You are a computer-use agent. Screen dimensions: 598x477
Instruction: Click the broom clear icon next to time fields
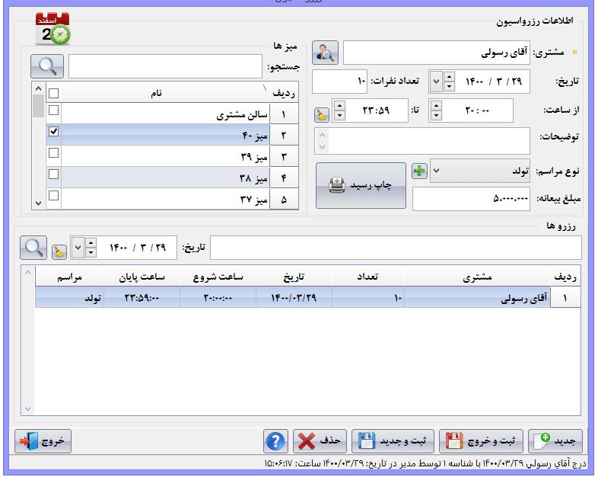pos(321,115)
